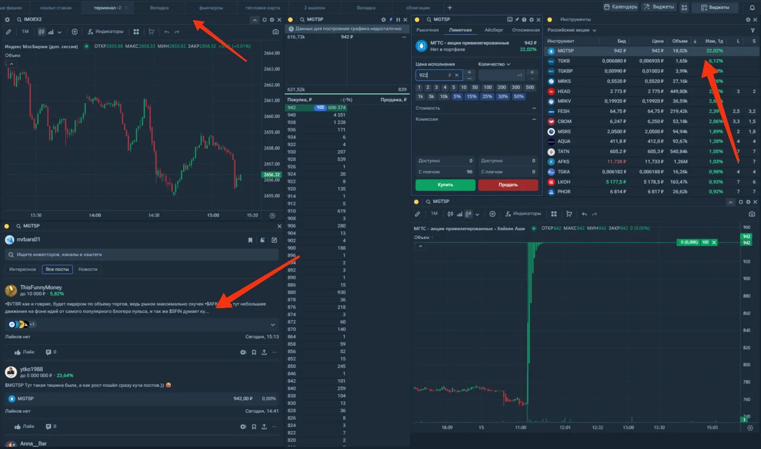This screenshot has width=761, height=449.
Task: Compose new post with edit icon in feed
Action: click(274, 240)
